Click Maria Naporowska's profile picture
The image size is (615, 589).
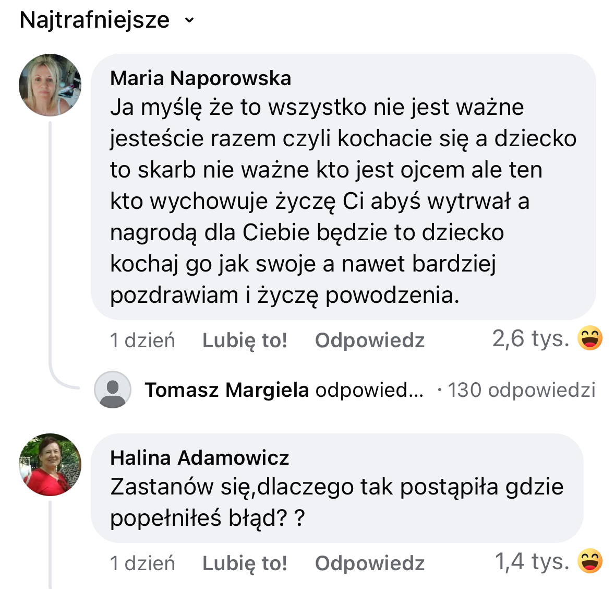(50, 85)
